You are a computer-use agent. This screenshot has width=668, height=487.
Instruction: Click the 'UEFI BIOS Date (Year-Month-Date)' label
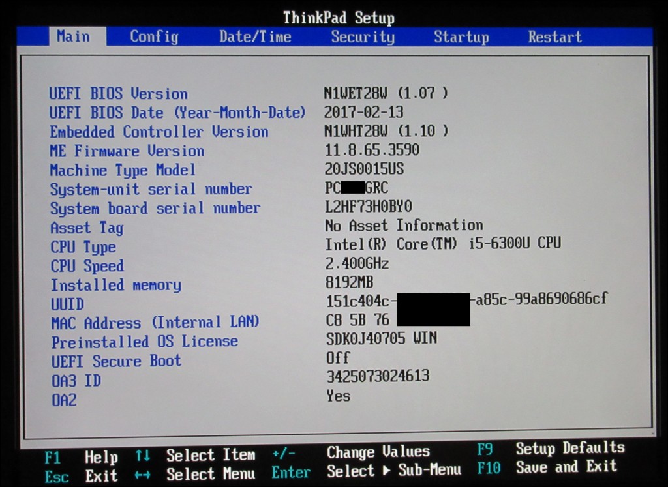coord(177,112)
